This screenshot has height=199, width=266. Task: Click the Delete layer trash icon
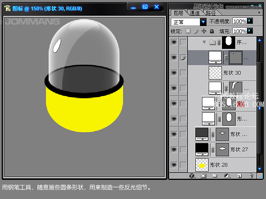pyautogui.click(x=251, y=176)
